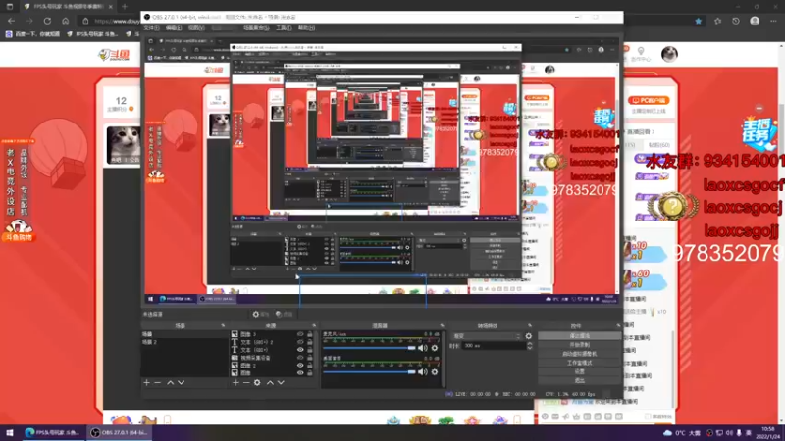This screenshot has width=785, height=441.
Task: Click the 工作室模式 button
Action: 579,363
